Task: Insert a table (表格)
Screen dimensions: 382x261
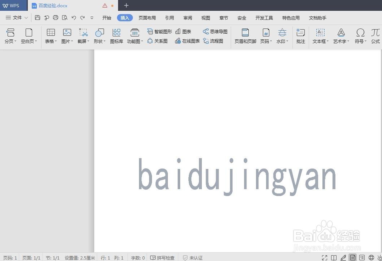Action: (x=51, y=36)
